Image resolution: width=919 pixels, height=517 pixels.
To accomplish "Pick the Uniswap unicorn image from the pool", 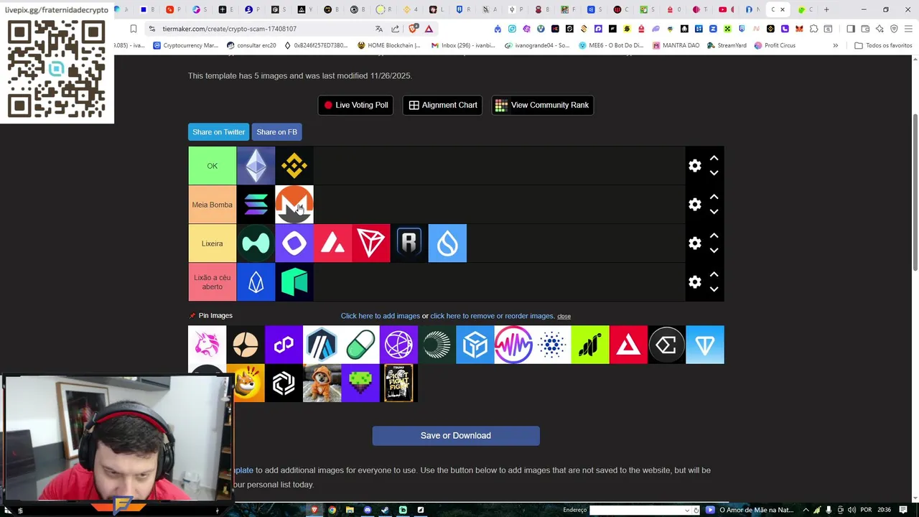I will [207, 345].
